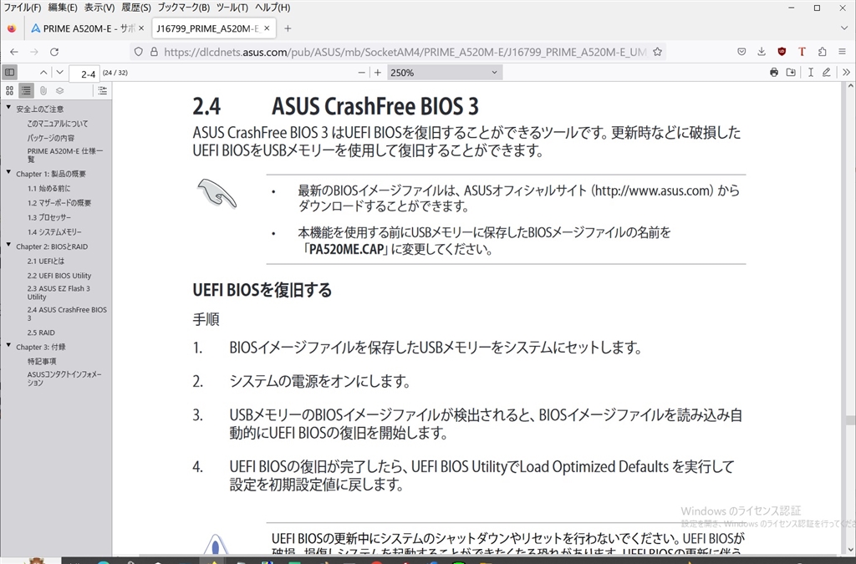Viewport: 856px width, 564px height.
Task: Open outline entry 2.1 UEFIとは
Action: click(x=46, y=262)
